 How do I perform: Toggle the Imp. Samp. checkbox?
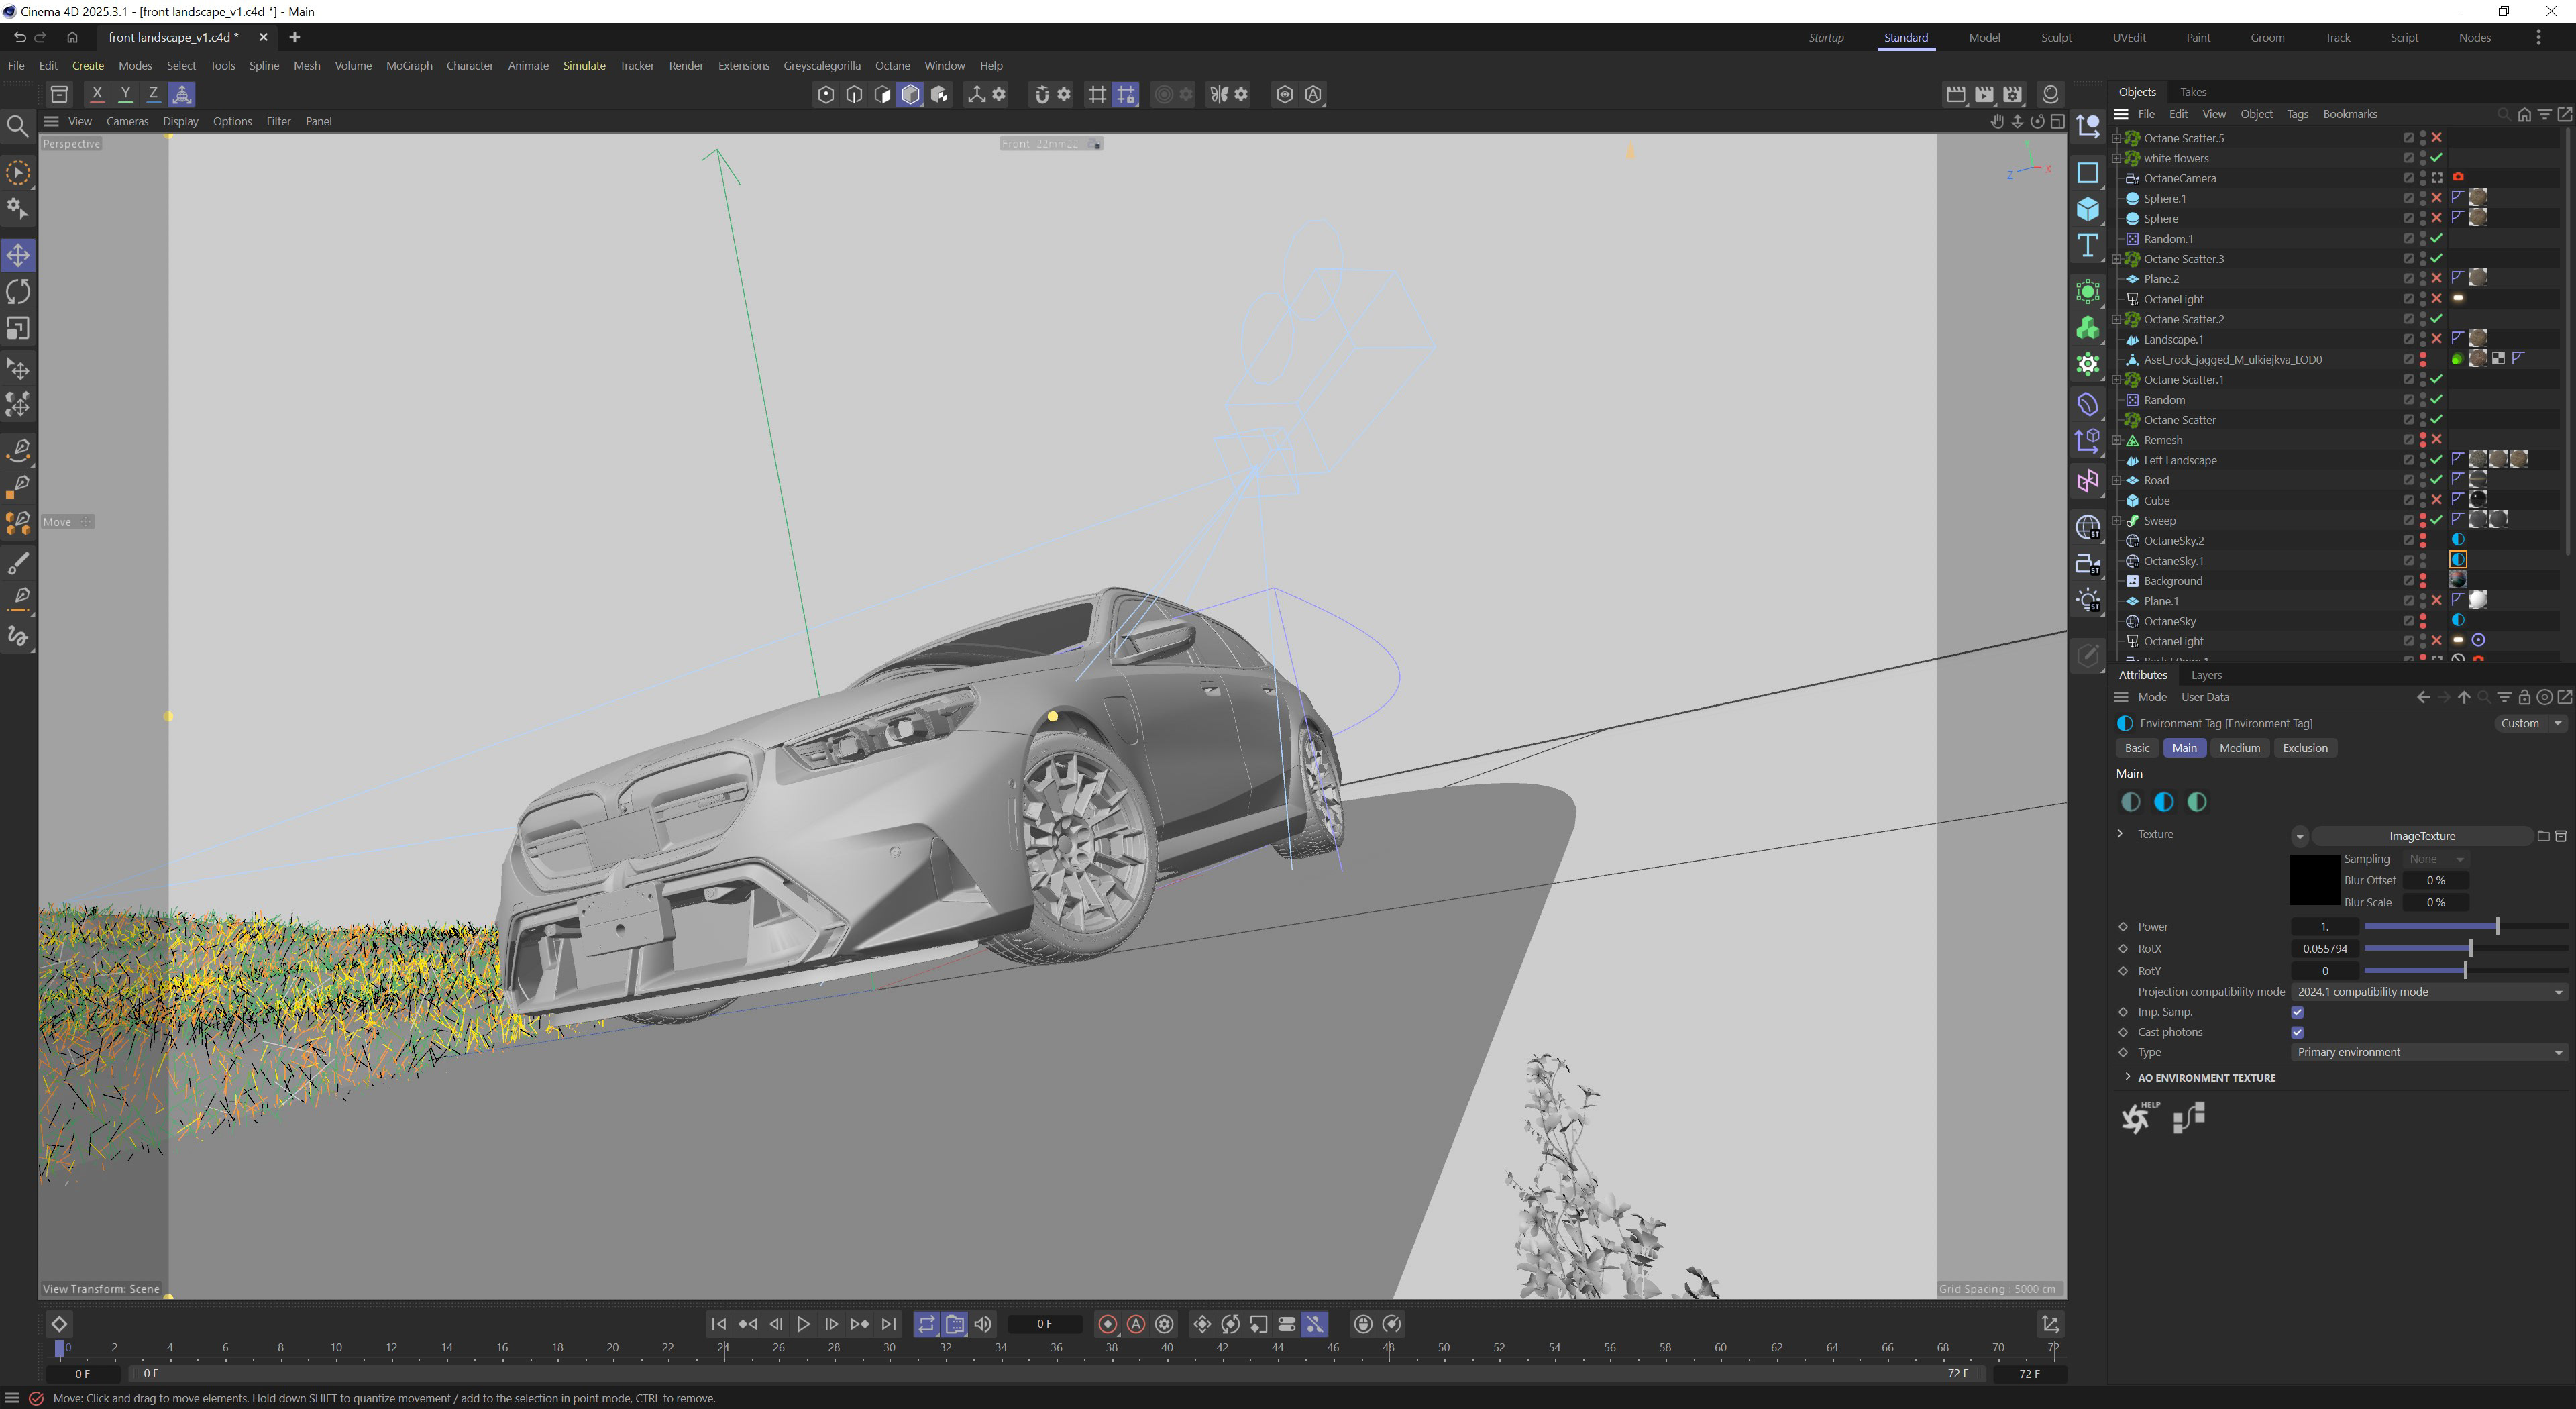[2297, 1012]
